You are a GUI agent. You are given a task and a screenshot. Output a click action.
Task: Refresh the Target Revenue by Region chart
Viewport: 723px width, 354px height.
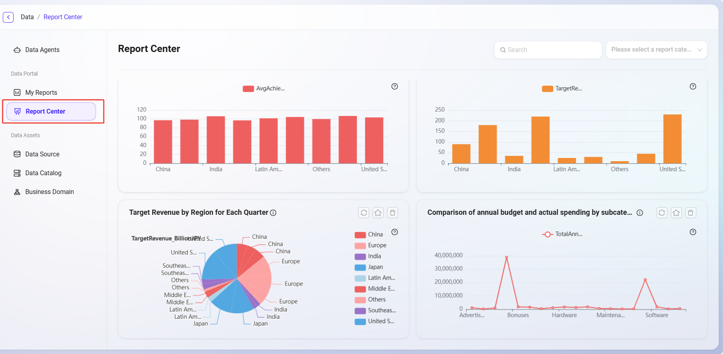[x=363, y=213]
